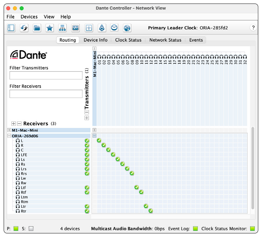This screenshot has width=262, height=237.
Task: Select the M1-Mac-Mini receiver name
Action: pyautogui.click(x=25, y=130)
